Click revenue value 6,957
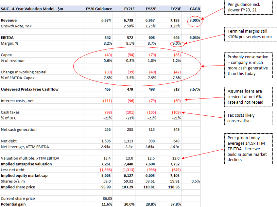Viewport: 277px width, 207px height. click(150, 21)
